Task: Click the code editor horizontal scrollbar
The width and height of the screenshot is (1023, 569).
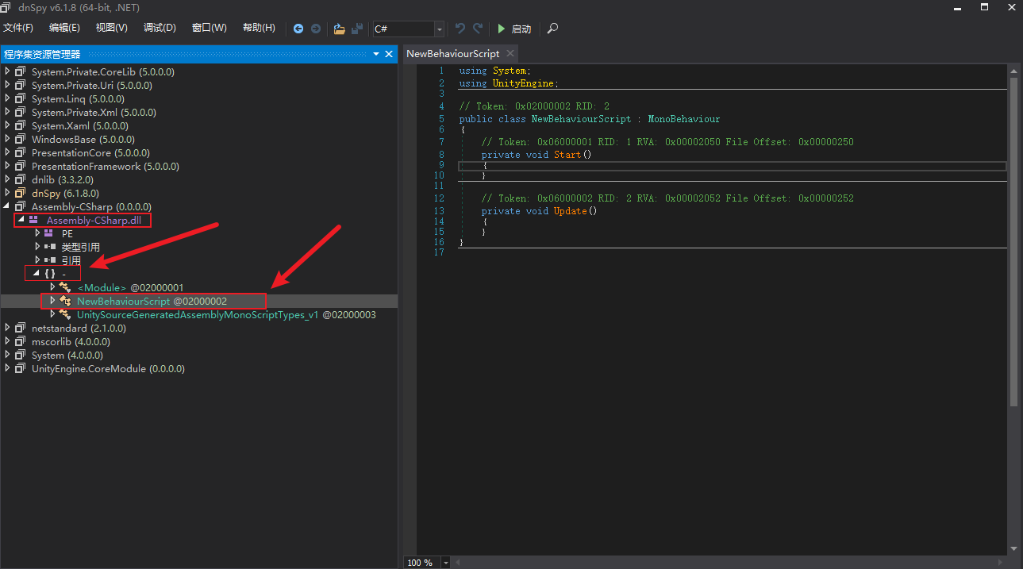Action: click(729, 563)
